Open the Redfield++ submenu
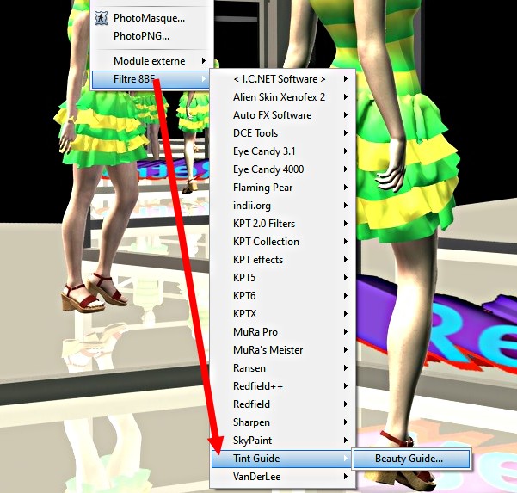 [x=282, y=385]
